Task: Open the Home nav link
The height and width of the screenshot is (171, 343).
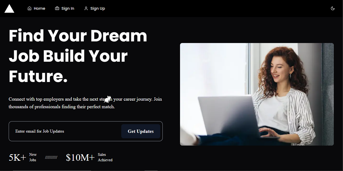Action: 36,8
